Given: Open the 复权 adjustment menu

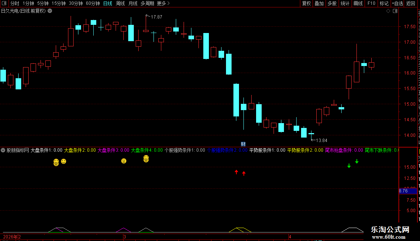Looking at the screenshot, I should (x=306, y=3).
